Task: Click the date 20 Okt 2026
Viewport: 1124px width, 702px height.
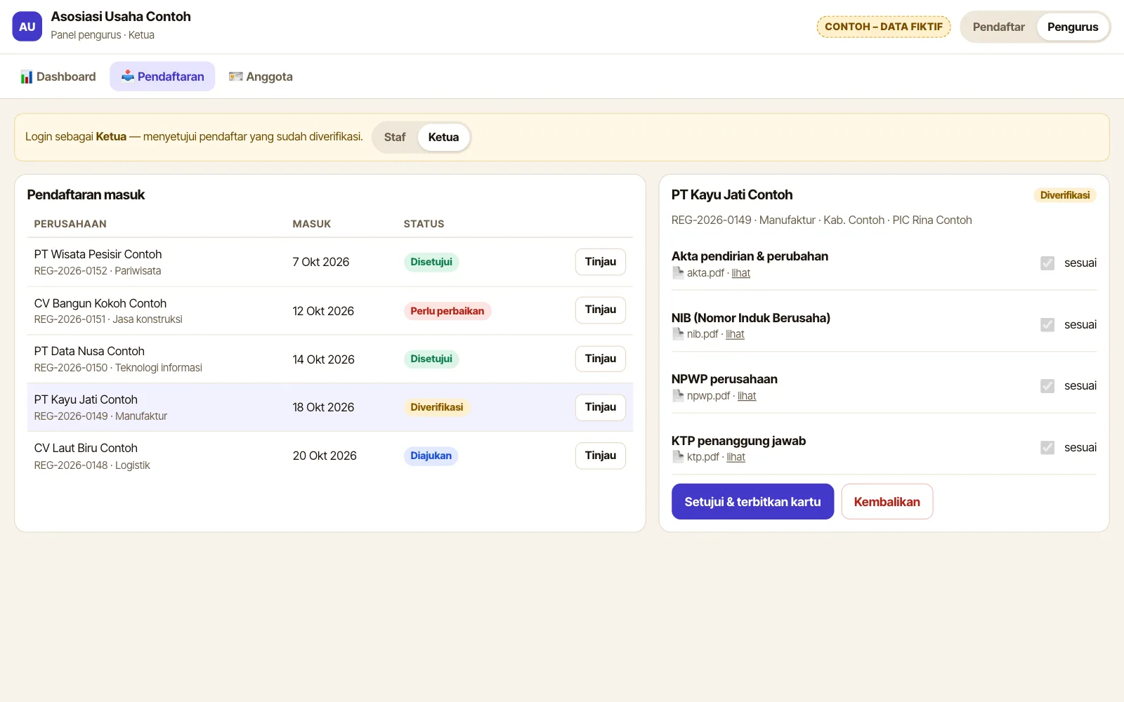Action: pos(325,456)
